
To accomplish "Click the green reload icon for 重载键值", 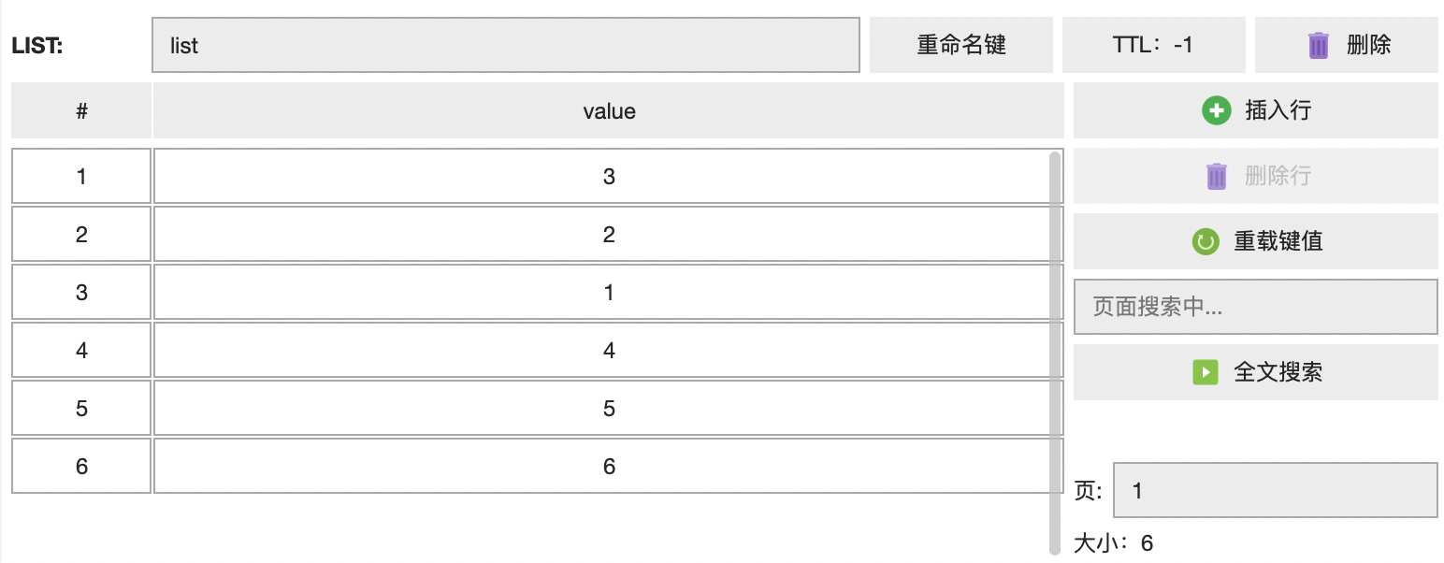I will pyautogui.click(x=1206, y=241).
